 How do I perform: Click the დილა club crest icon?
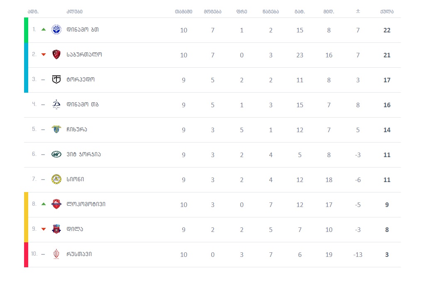(x=56, y=229)
